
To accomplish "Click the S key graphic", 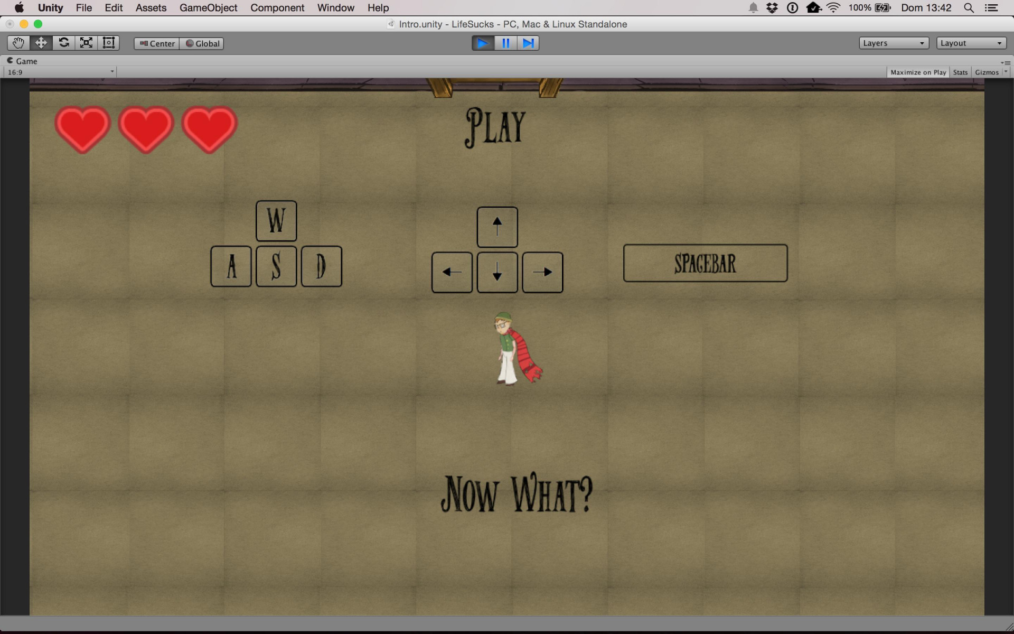I will (276, 266).
